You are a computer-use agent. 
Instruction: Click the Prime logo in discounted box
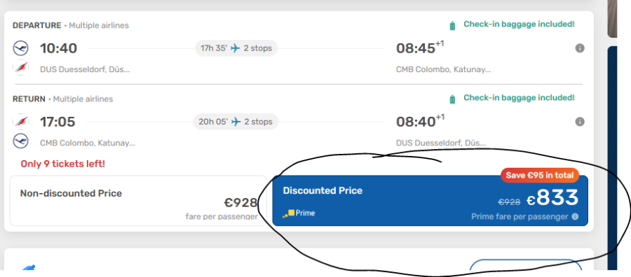click(299, 213)
